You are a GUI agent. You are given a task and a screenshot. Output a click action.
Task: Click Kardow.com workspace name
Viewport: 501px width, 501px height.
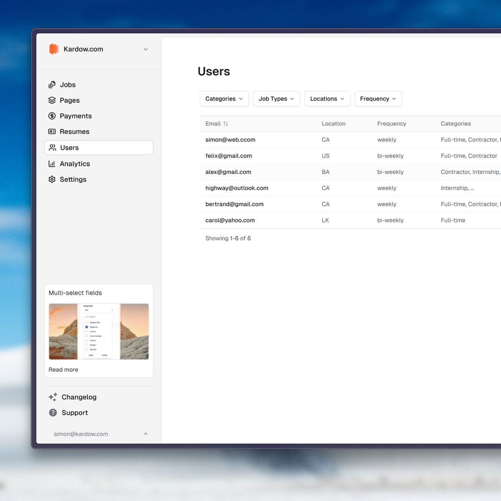[x=83, y=49]
